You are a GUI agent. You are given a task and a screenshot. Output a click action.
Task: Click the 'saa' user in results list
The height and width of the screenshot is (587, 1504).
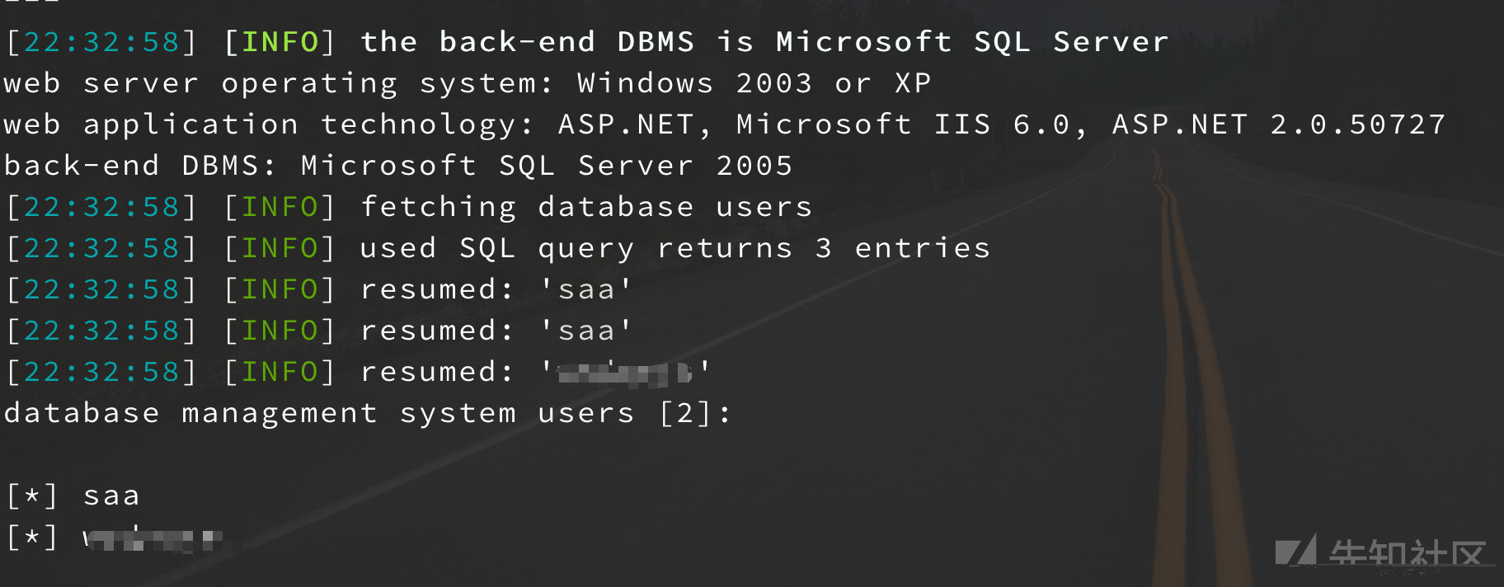click(x=111, y=495)
